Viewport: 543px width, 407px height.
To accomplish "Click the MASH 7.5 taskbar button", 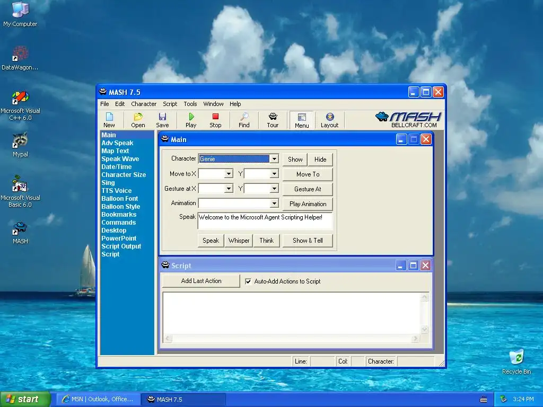I will pyautogui.click(x=183, y=400).
